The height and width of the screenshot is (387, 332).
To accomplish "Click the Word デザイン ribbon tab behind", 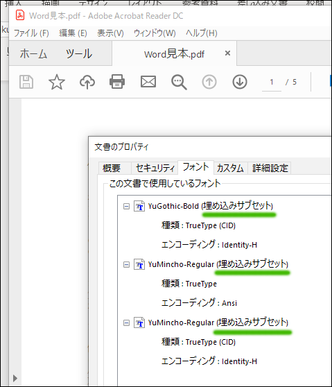I will coord(94,3).
